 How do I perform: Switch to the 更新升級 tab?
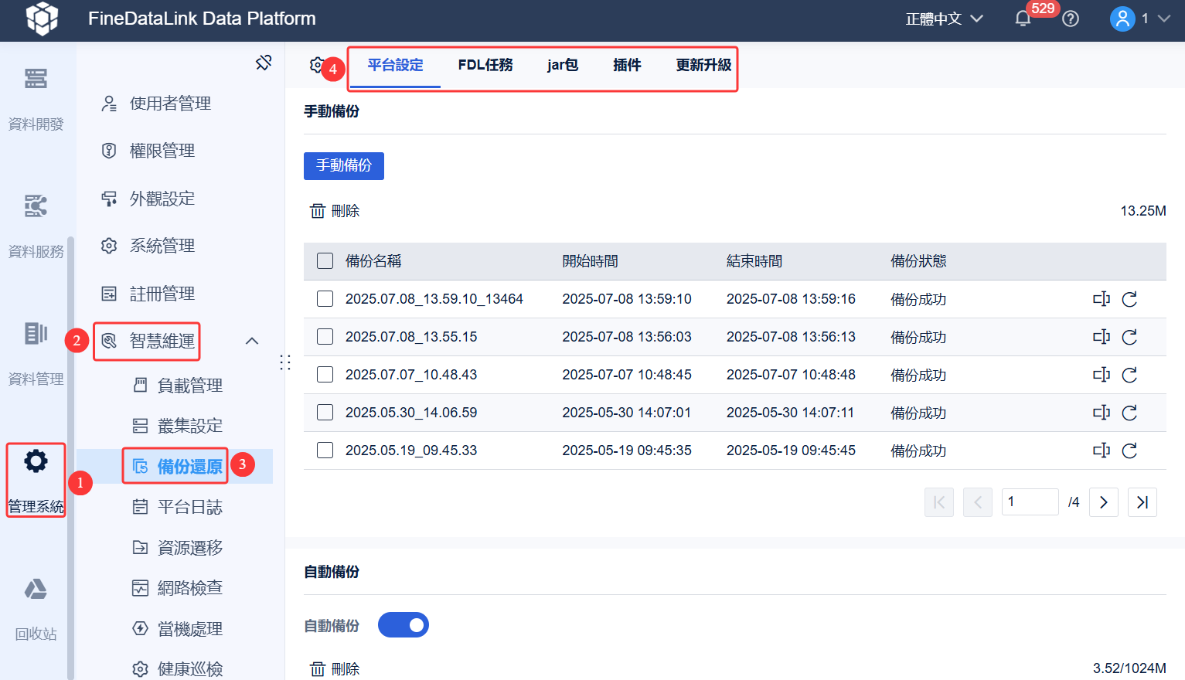(x=703, y=65)
